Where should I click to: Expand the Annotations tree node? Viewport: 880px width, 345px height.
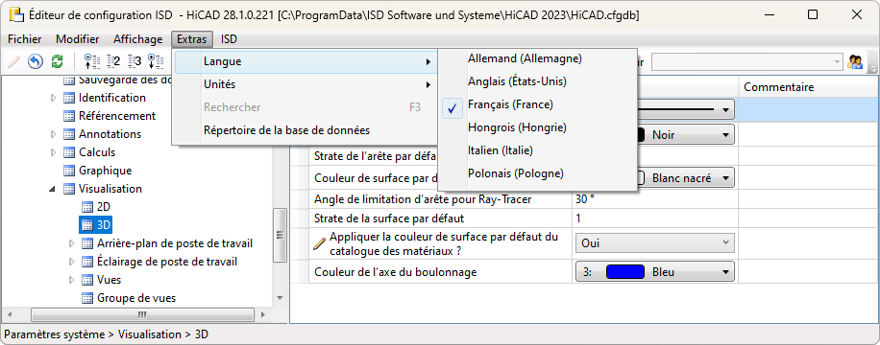pyautogui.click(x=54, y=134)
